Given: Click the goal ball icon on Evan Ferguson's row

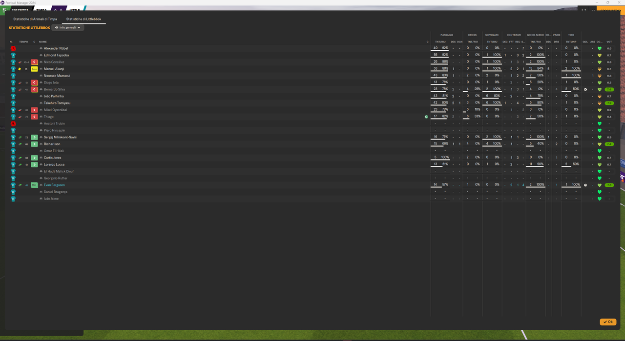Looking at the screenshot, I should click(585, 185).
